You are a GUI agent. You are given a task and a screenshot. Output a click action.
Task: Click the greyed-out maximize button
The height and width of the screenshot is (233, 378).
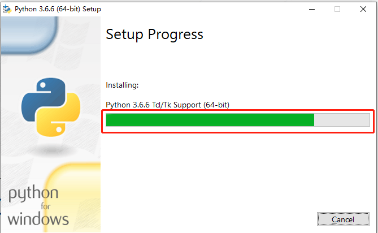coord(337,9)
